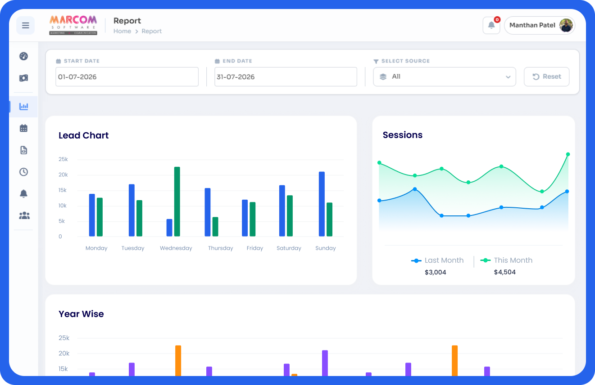Select the code file sidebar icon
Image resolution: width=595 pixels, height=385 pixels.
pyautogui.click(x=24, y=150)
